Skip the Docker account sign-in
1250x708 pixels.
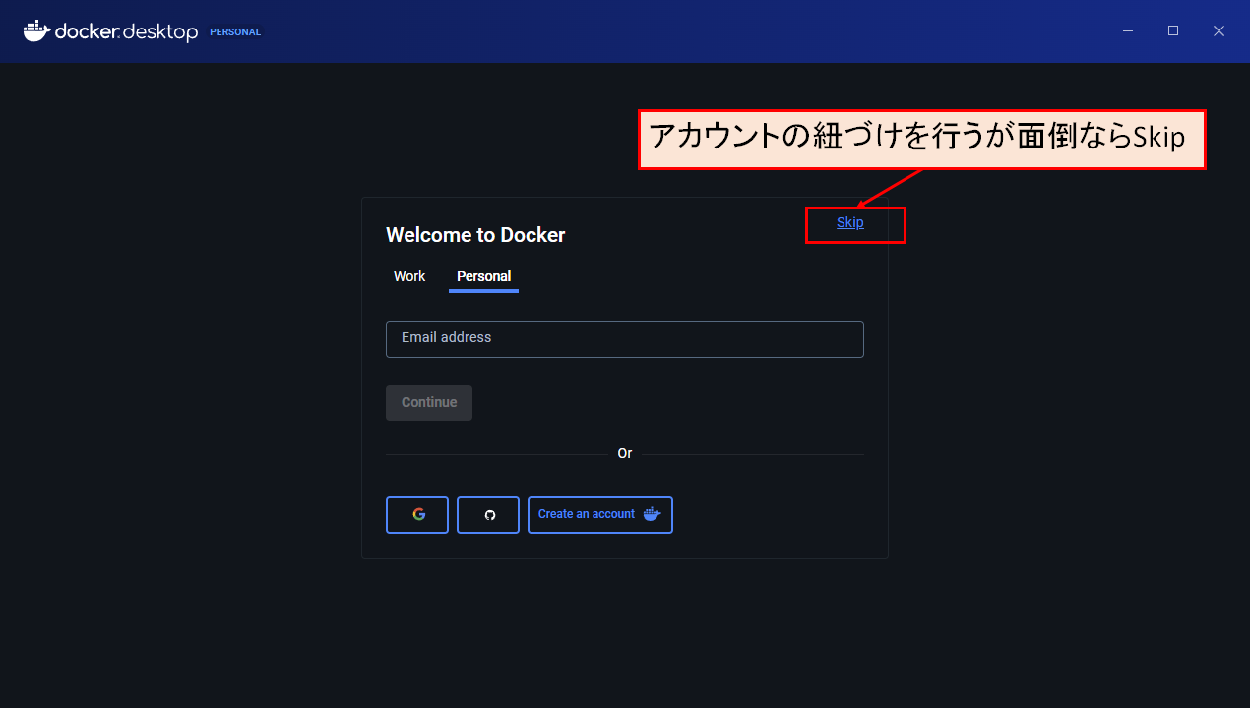point(850,222)
